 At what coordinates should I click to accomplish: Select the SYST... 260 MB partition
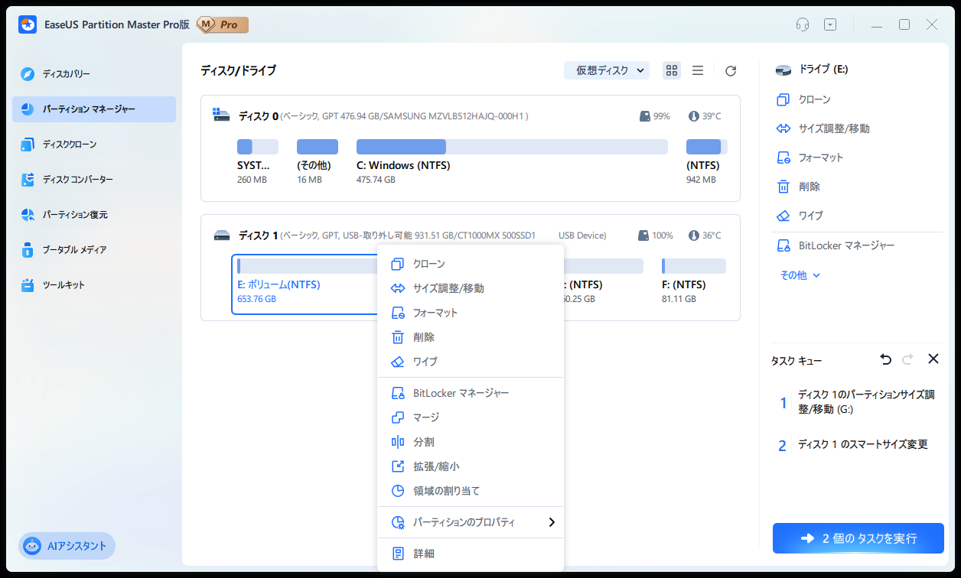pyautogui.click(x=257, y=161)
